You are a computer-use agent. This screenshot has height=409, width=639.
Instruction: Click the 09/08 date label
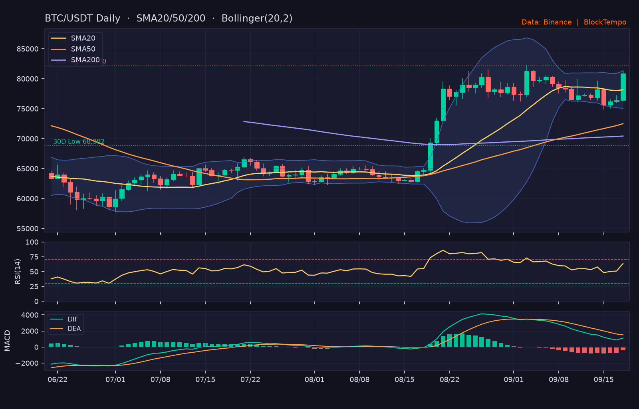(559, 379)
